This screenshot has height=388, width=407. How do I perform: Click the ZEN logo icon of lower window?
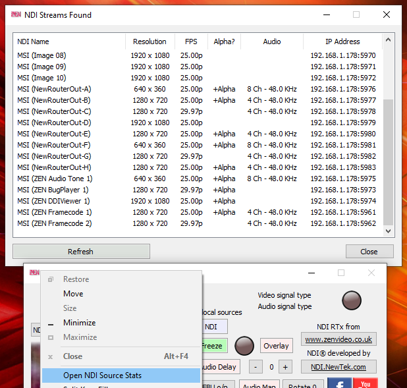[x=34, y=273]
